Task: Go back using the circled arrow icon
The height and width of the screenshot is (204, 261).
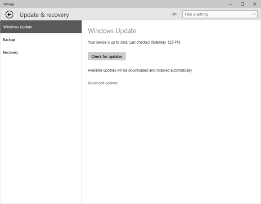Action: click(9, 14)
